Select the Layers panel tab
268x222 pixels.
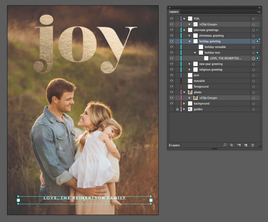(174, 12)
